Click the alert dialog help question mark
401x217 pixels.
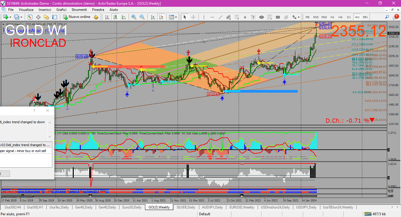[x=34, y=111]
